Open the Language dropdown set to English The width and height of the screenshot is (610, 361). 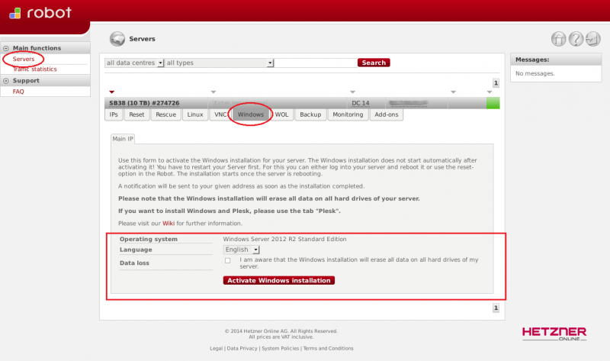241,250
